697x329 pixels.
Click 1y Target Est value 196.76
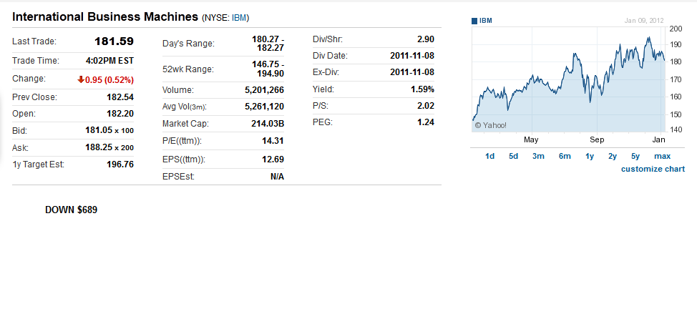[x=120, y=164]
